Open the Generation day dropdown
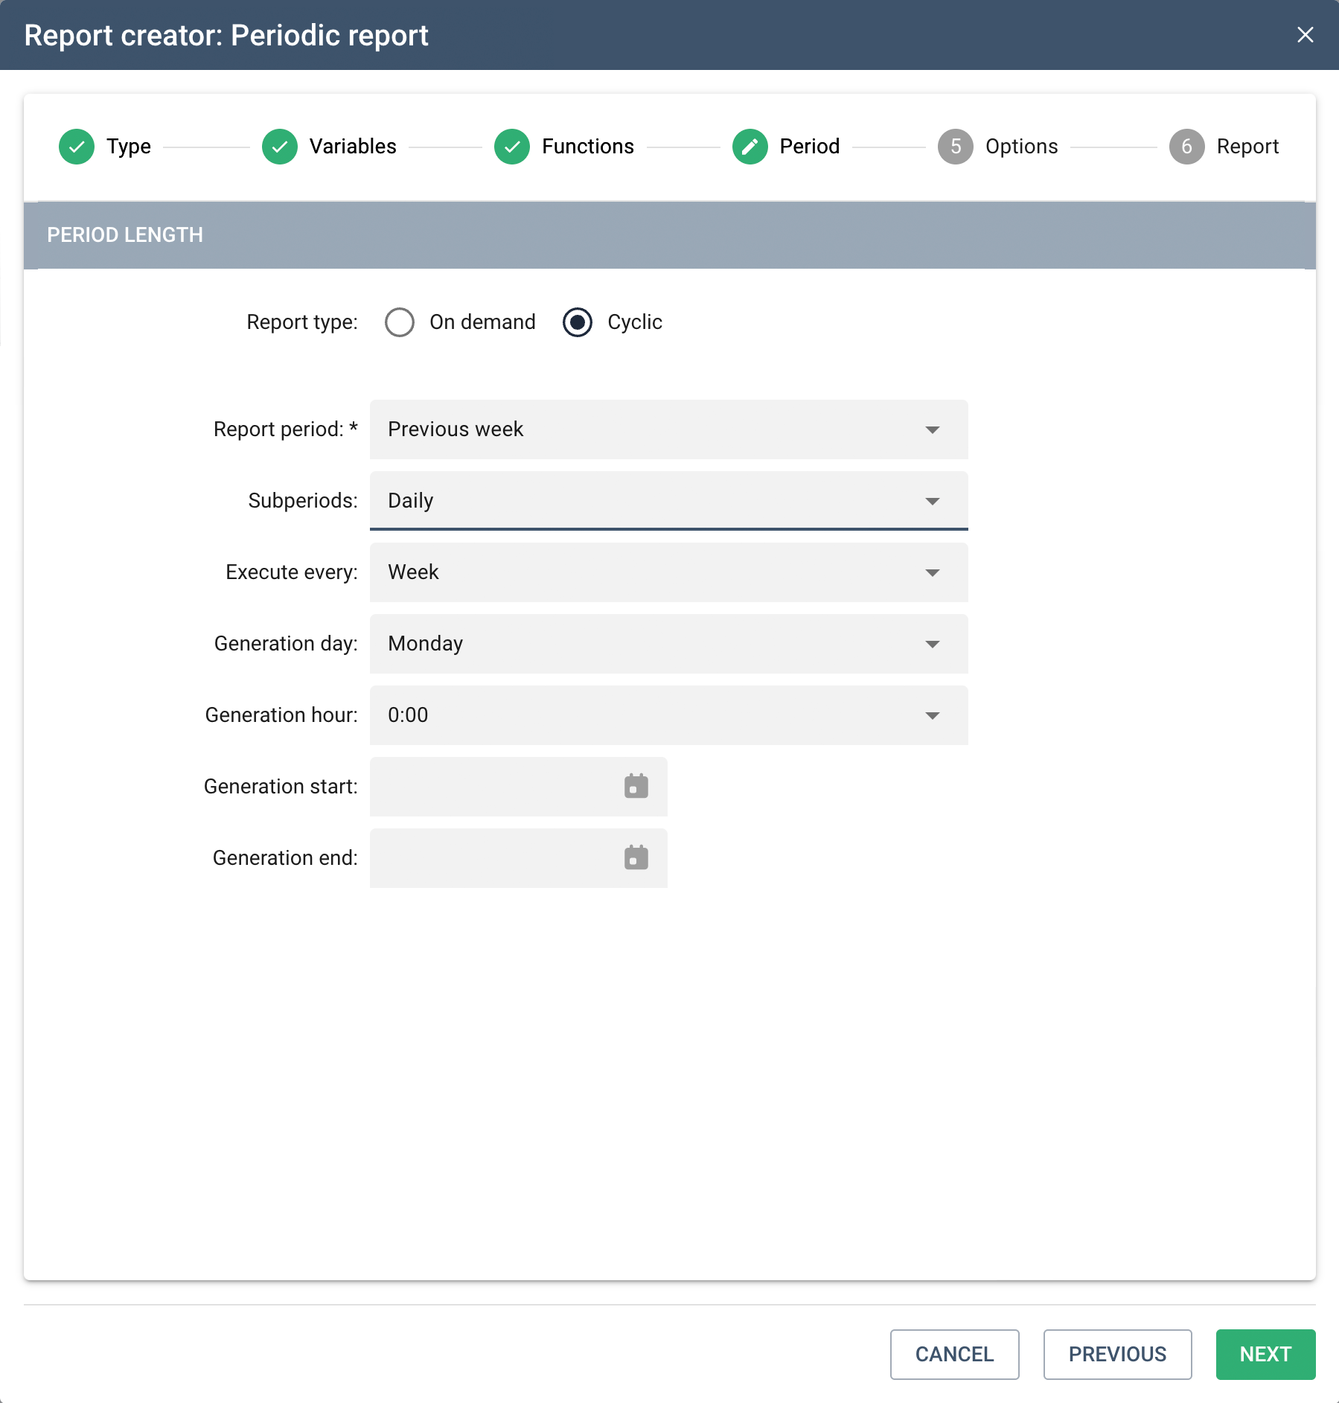 [669, 644]
